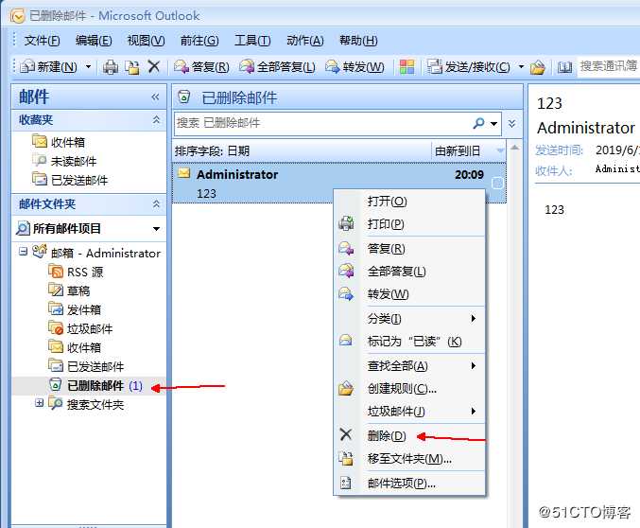The width and height of the screenshot is (640, 528).
Task: Click the search address books field
Action: tap(608, 66)
